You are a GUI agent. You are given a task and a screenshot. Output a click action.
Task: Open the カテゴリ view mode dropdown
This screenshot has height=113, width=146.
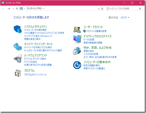click(125, 18)
